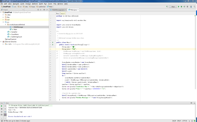Open the File menu
Viewport: 197px width, 122px height.
[x=2, y=4]
